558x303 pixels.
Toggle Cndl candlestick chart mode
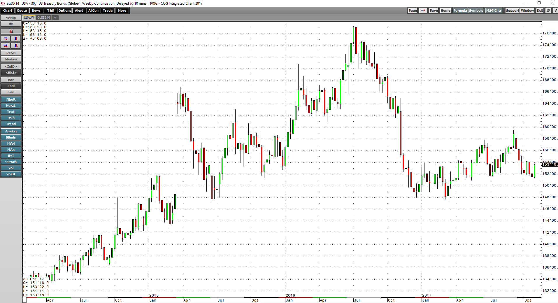pos(11,86)
